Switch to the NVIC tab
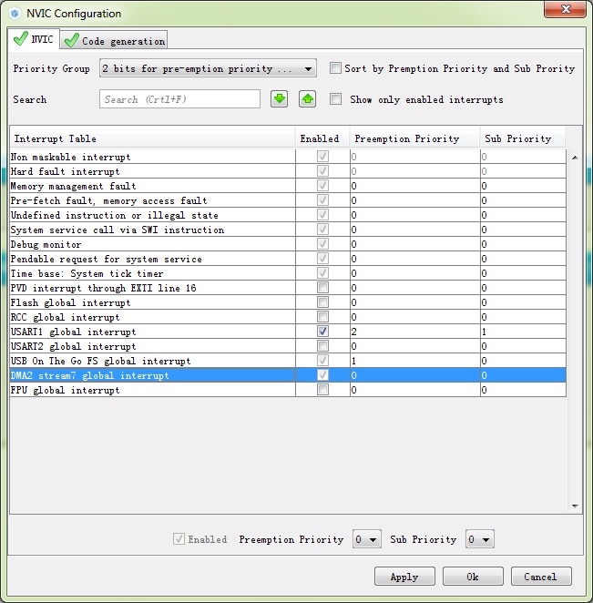593x603 pixels. (34, 39)
